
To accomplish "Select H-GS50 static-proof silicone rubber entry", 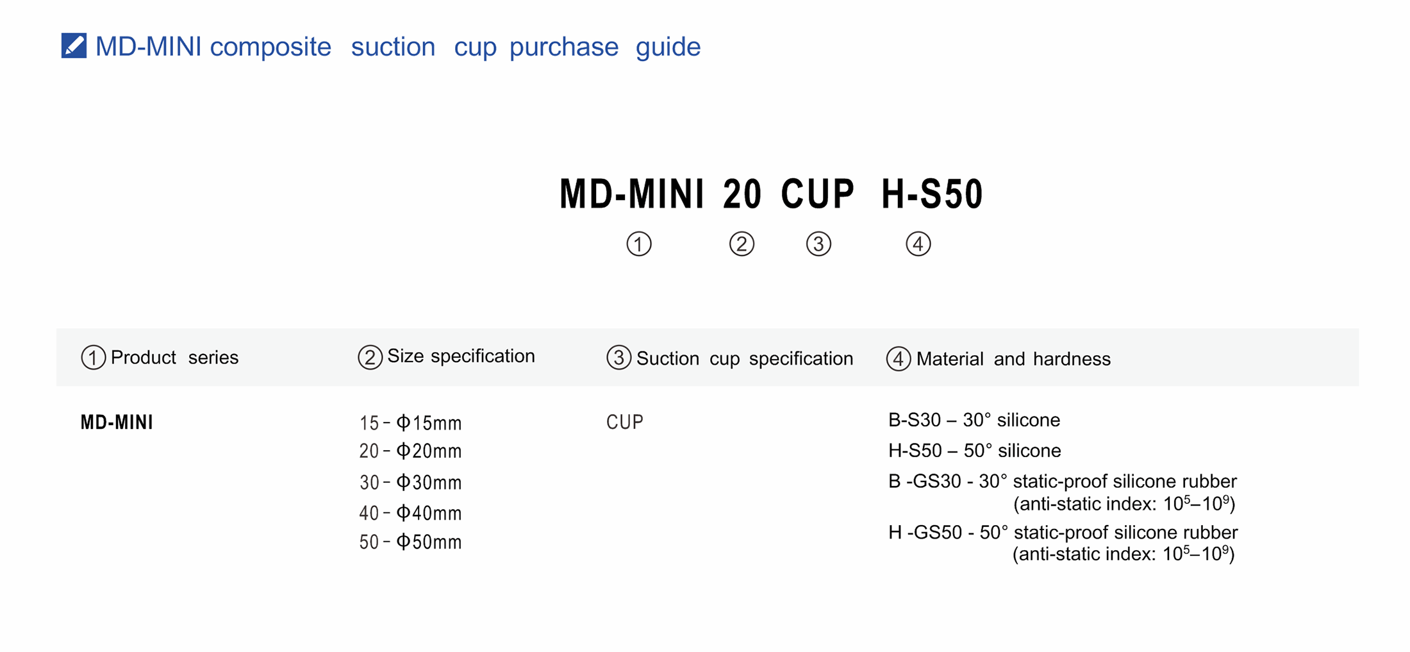I will pos(1063,533).
